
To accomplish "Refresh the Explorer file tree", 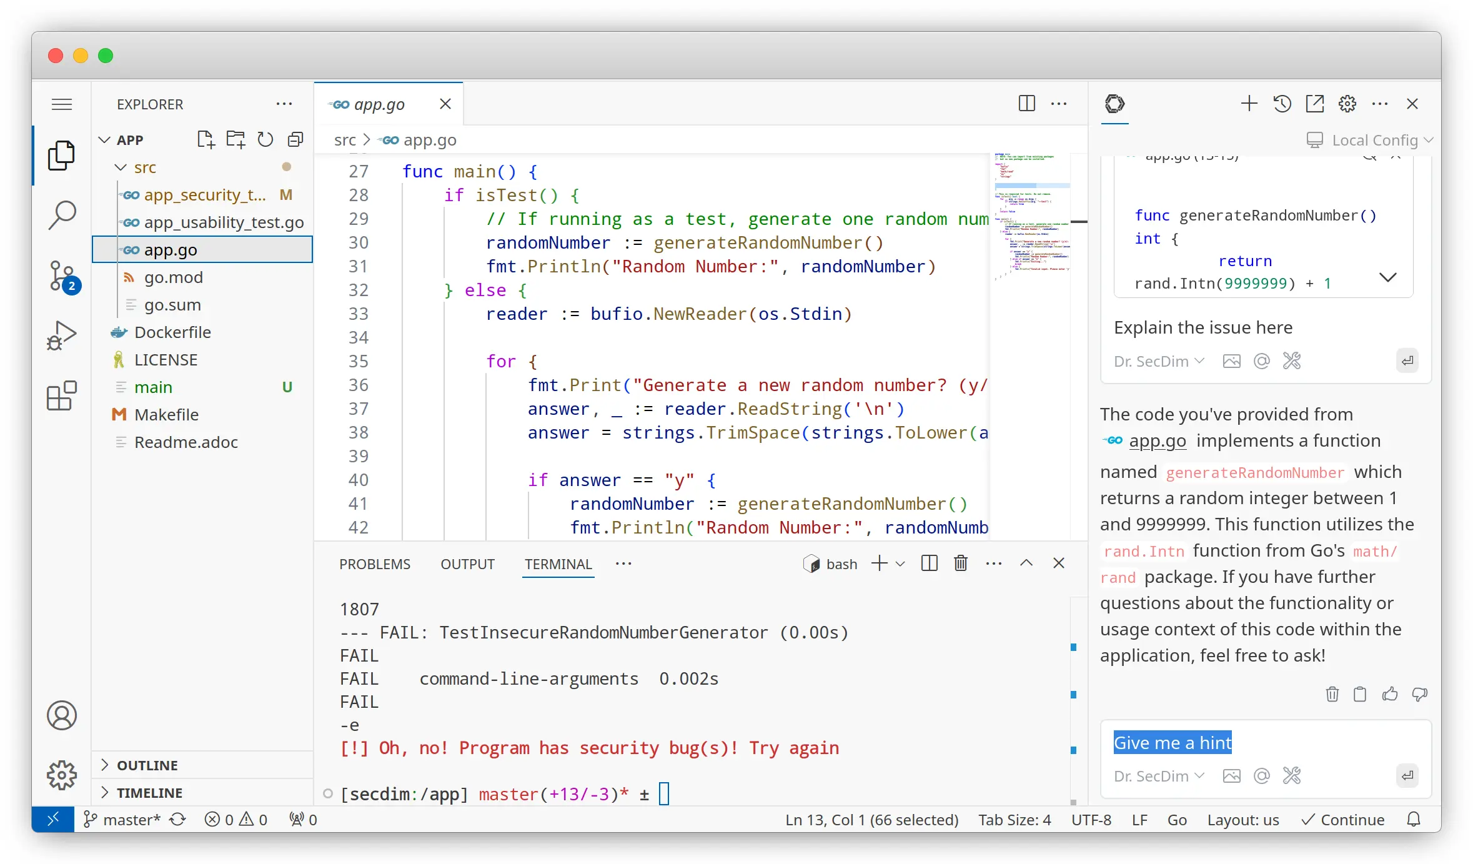I will (265, 139).
